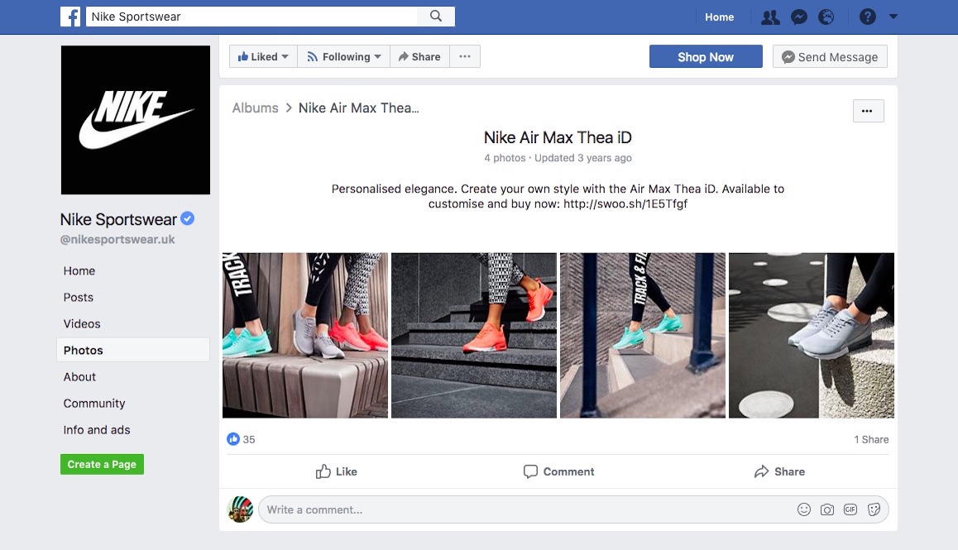
Task: Click the 35 likes reaction count
Action: [242, 439]
